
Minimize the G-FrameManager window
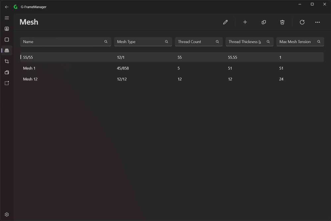click(300, 4)
